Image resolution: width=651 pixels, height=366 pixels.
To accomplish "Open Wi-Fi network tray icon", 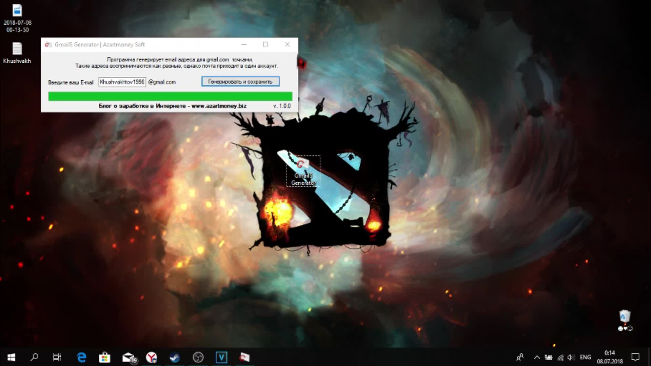I will pyautogui.click(x=560, y=357).
